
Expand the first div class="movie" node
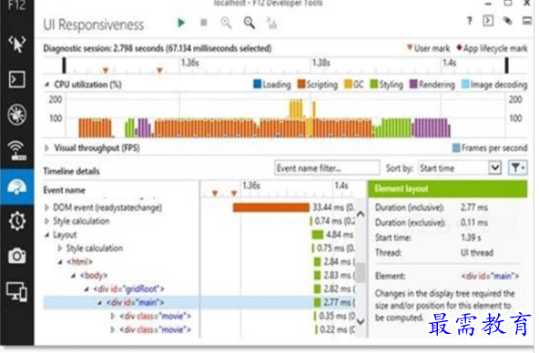tap(113, 316)
